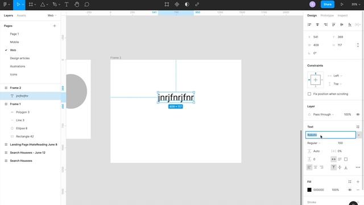Click the user avatar in the toolbar
The height and width of the screenshot is (205, 364).
coord(312,5)
